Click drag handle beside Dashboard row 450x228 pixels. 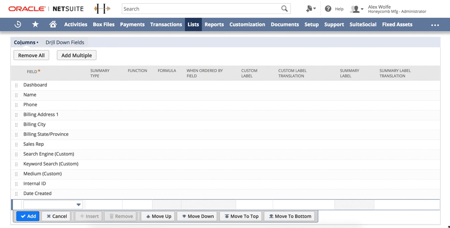(16, 85)
